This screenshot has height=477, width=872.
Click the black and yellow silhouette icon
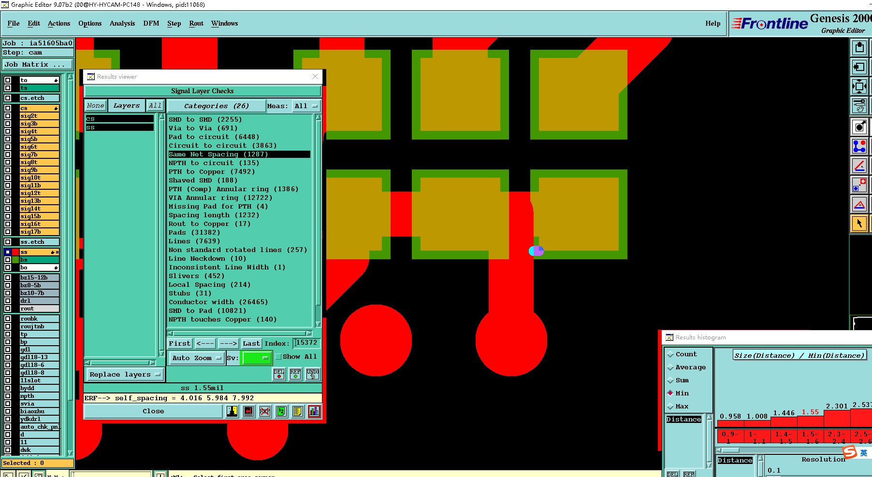point(233,411)
